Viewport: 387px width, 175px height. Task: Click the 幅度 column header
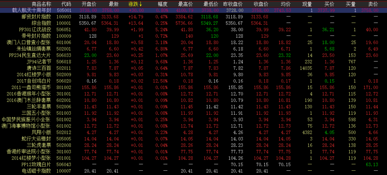point(163,4)
